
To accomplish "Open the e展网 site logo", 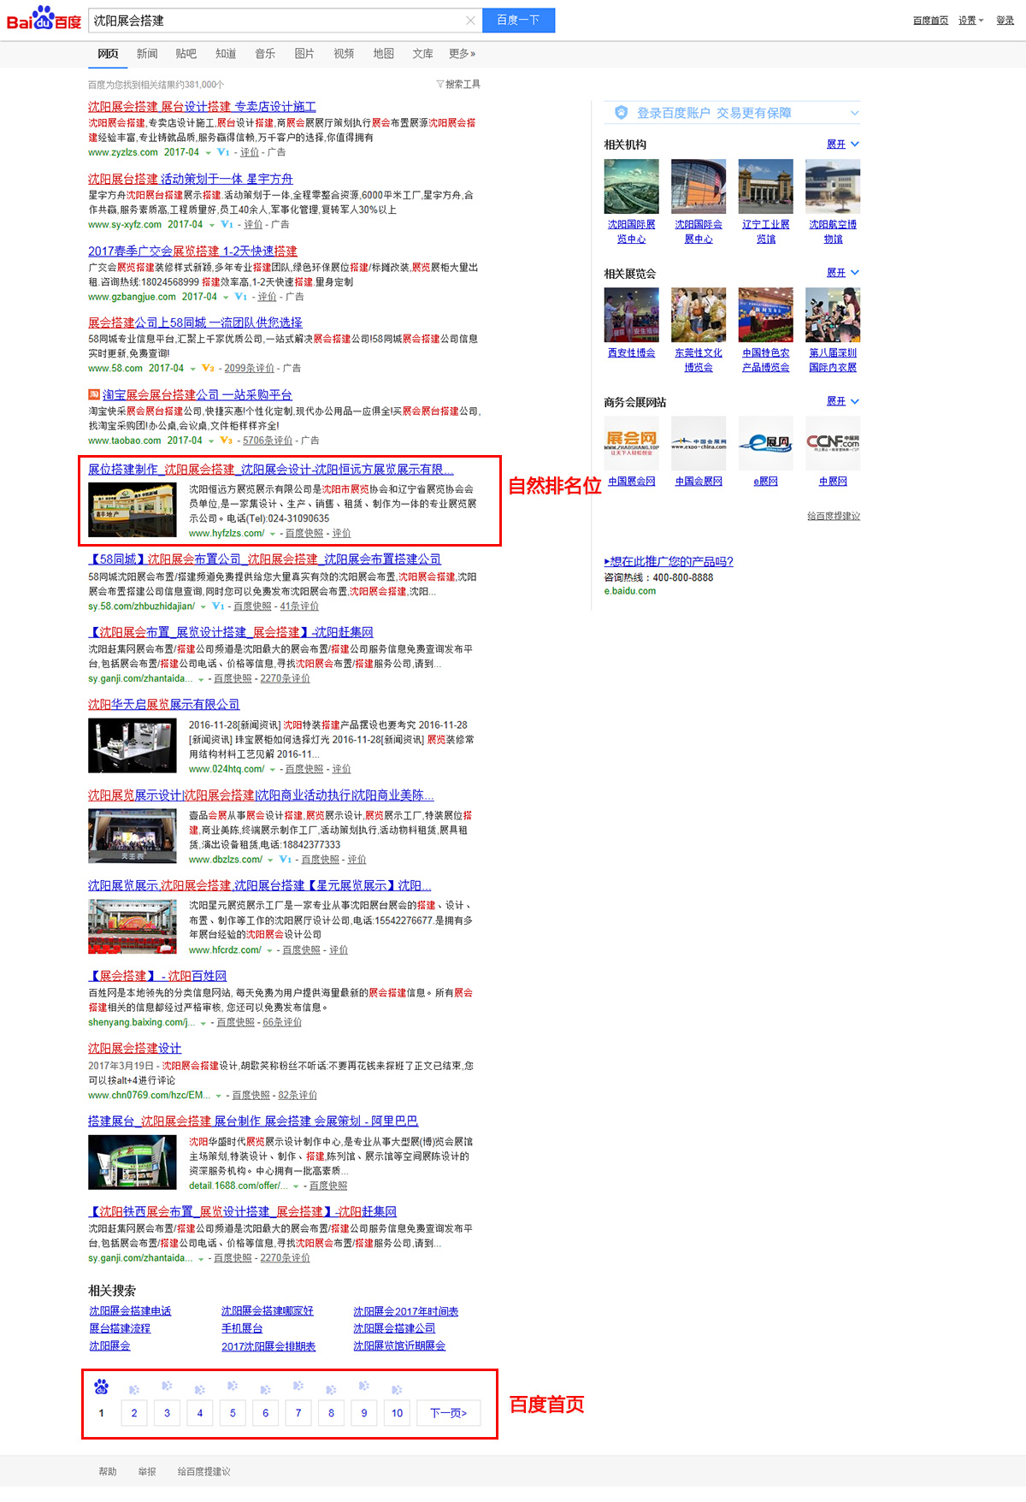I will point(766,442).
